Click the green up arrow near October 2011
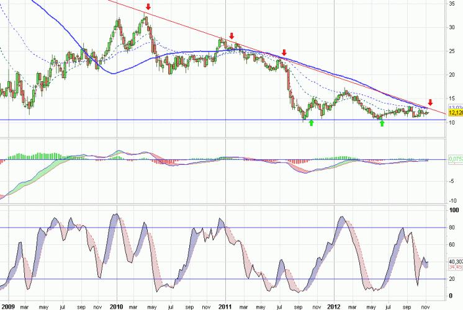 point(311,123)
